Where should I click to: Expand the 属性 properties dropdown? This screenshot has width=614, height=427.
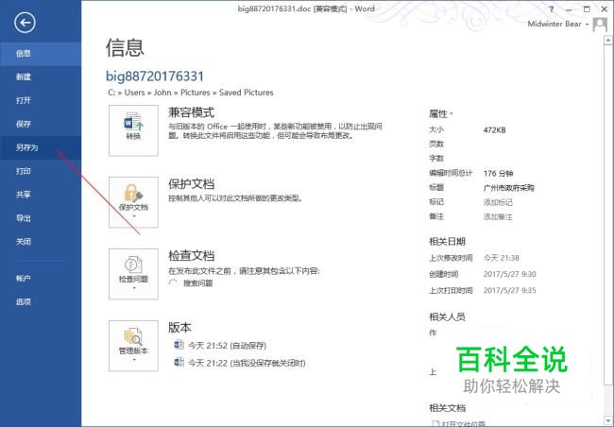click(x=441, y=114)
